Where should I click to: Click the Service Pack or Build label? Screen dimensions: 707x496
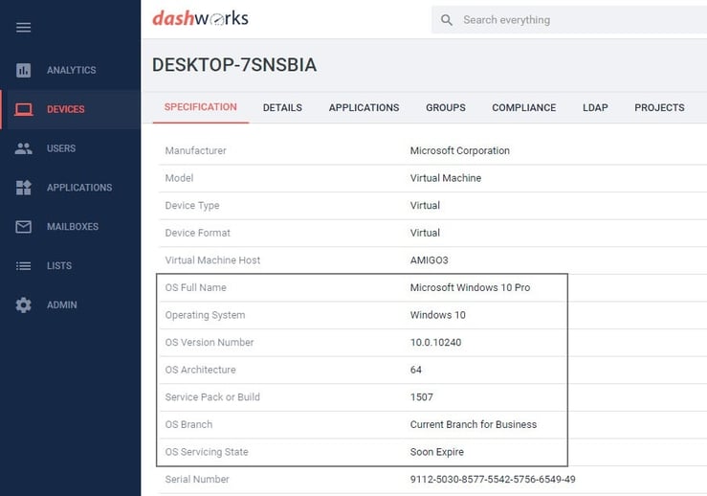tap(212, 397)
